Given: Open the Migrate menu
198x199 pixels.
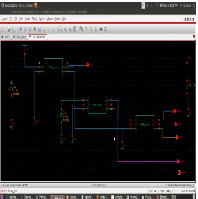Looking at the screenshot, I should (50, 19).
